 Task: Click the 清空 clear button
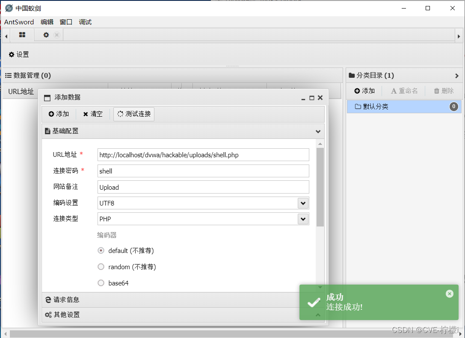click(x=93, y=114)
